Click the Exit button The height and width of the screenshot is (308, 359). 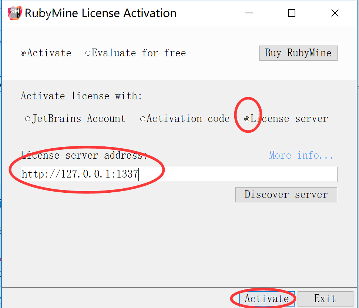pyautogui.click(x=325, y=299)
